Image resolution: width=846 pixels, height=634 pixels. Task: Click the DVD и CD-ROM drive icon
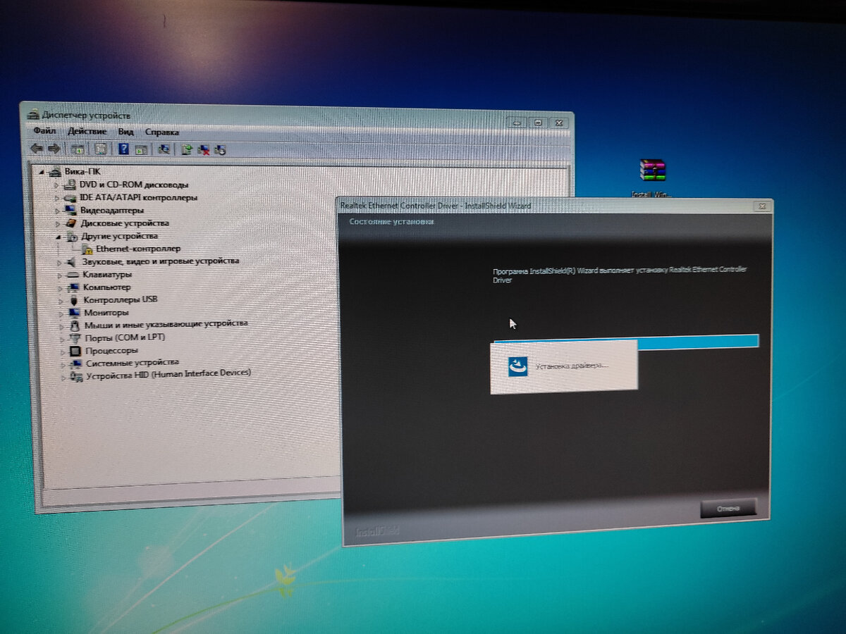point(70,185)
